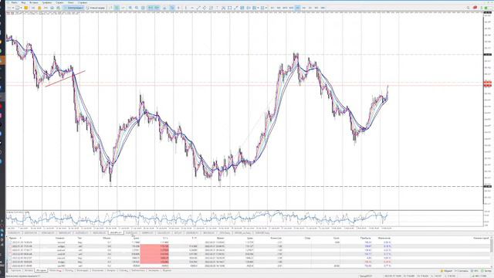Open the Календарь toolbox tab
This screenshot has height=278, width=494.
[83, 270]
